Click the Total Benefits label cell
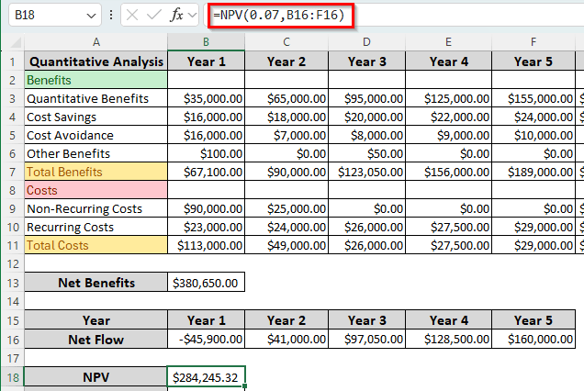 tap(96, 172)
